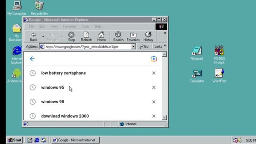Open the Search pane

118,37
